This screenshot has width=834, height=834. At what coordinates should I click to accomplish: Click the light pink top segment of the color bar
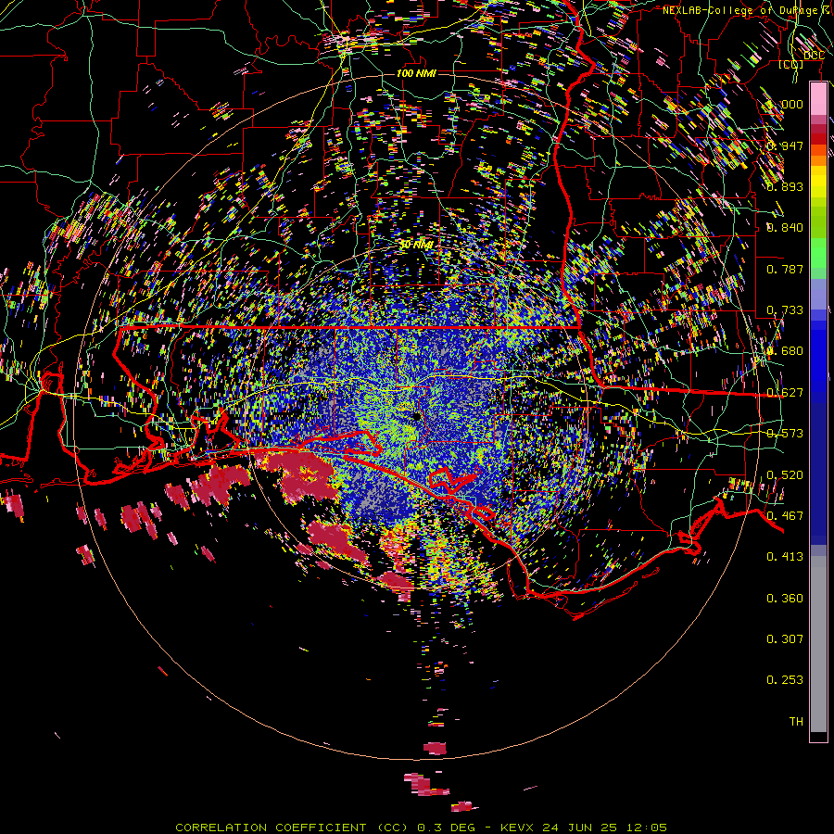coord(818,99)
